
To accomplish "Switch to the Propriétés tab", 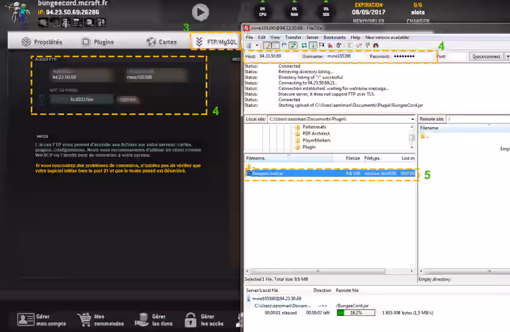I will [41, 42].
